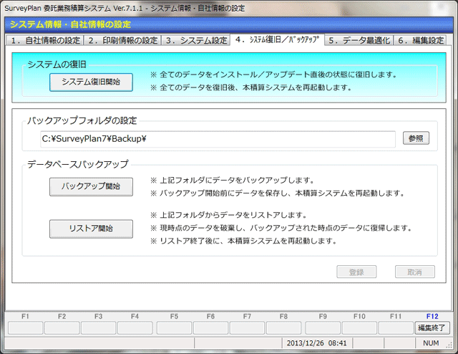458x354 pixels.
Task: Start backup with バックアップ開始 button
Action: click(91, 186)
